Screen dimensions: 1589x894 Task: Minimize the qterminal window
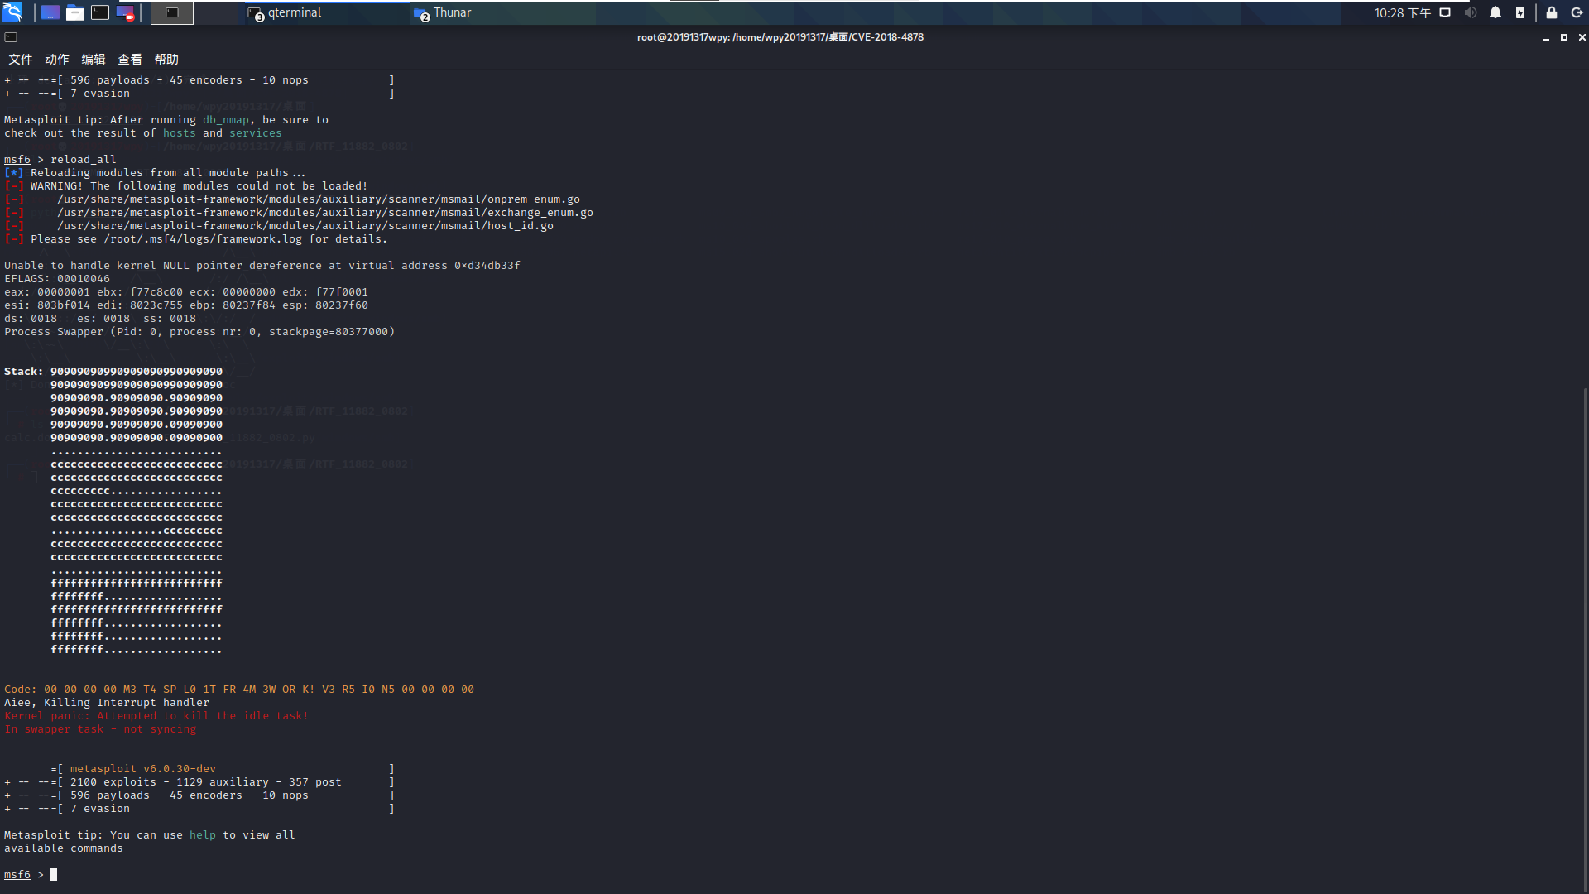click(1545, 37)
